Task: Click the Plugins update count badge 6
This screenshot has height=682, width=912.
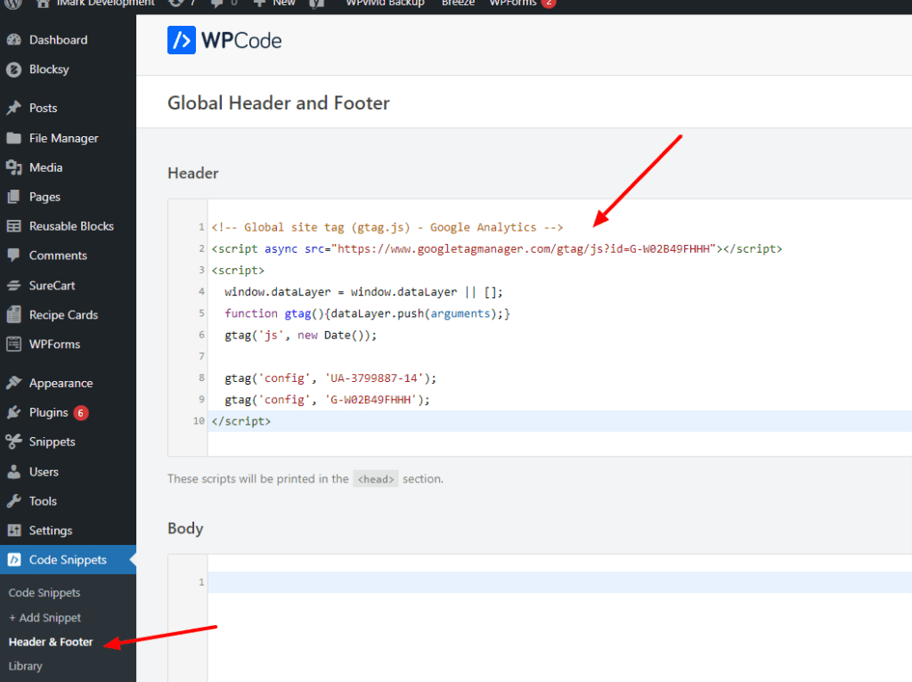Action: [81, 413]
